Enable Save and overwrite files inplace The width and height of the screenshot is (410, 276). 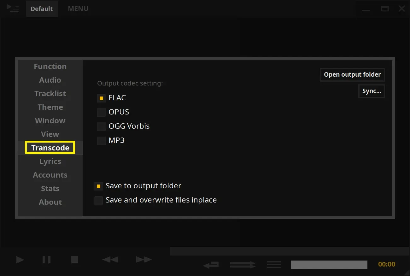pos(98,200)
